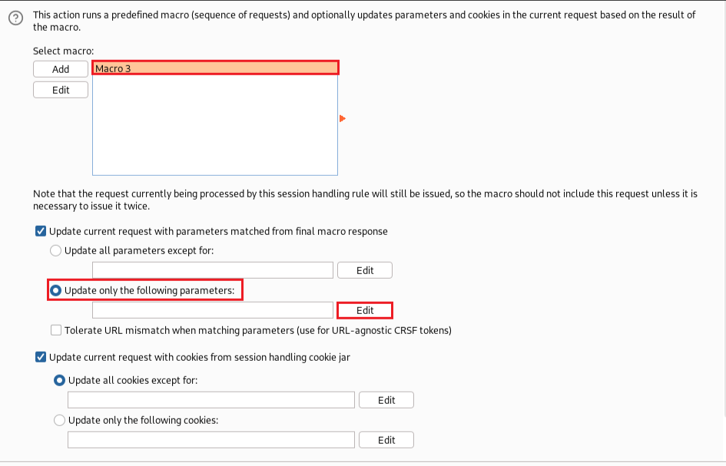Edit the only-following parameters list
The height and width of the screenshot is (466, 726).
click(365, 310)
